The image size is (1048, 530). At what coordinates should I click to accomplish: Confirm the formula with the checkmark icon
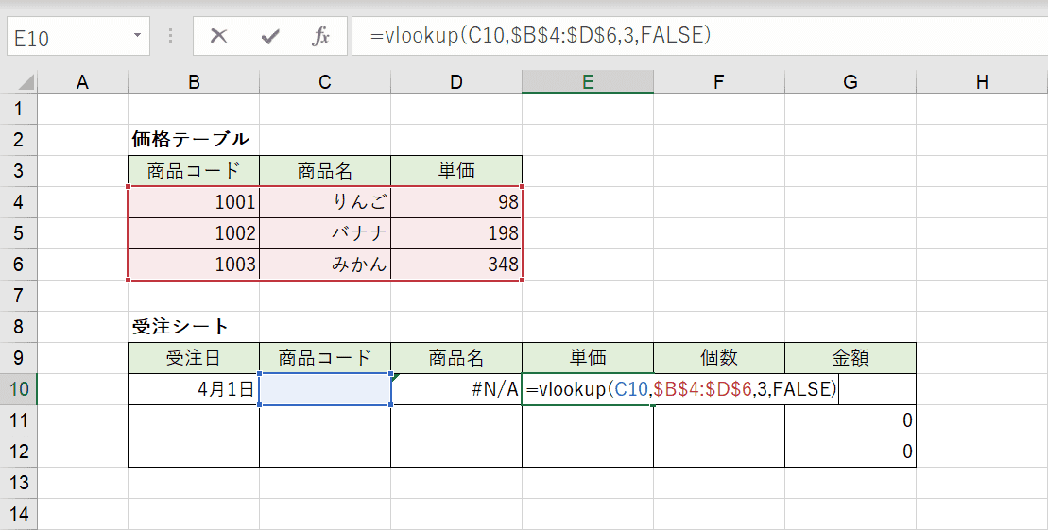click(x=270, y=36)
